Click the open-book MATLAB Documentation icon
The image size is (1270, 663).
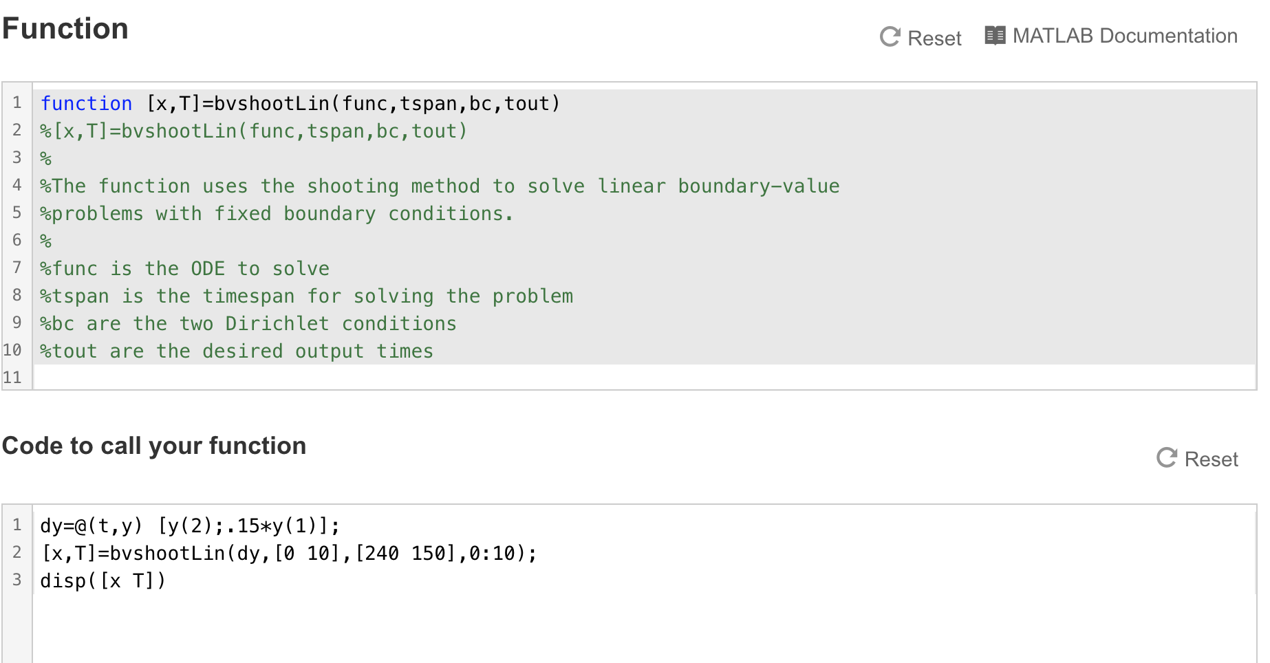click(993, 35)
